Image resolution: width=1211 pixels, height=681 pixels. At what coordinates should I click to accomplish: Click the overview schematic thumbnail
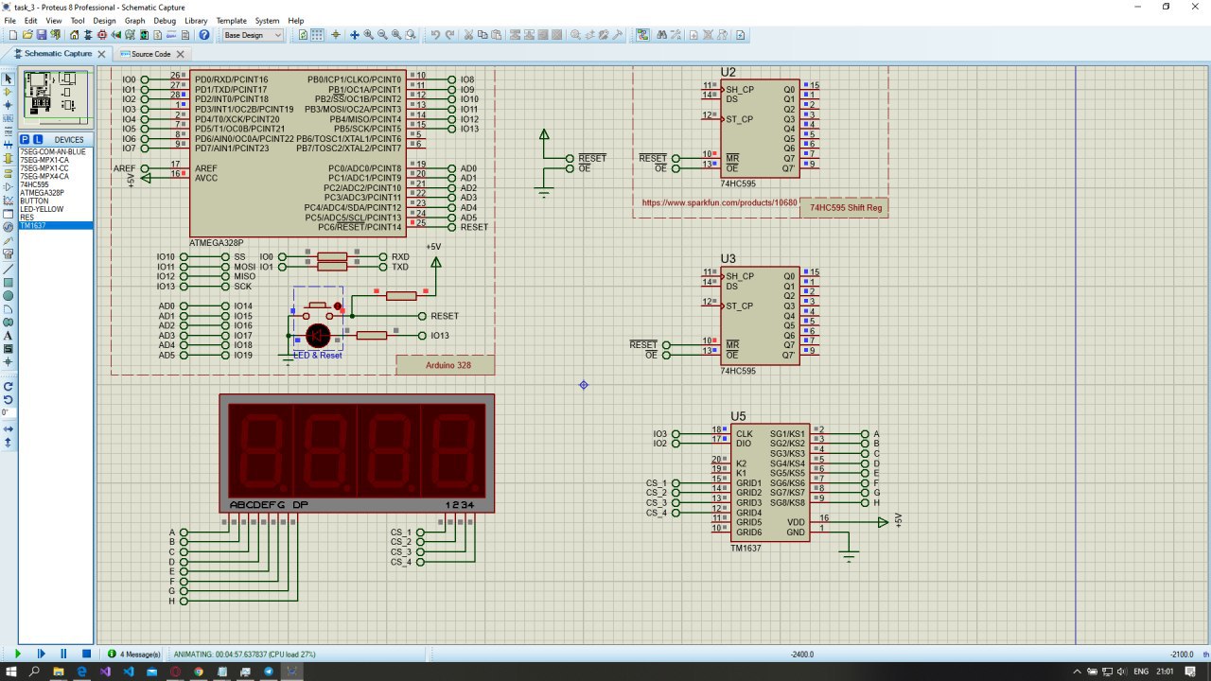tap(56, 99)
